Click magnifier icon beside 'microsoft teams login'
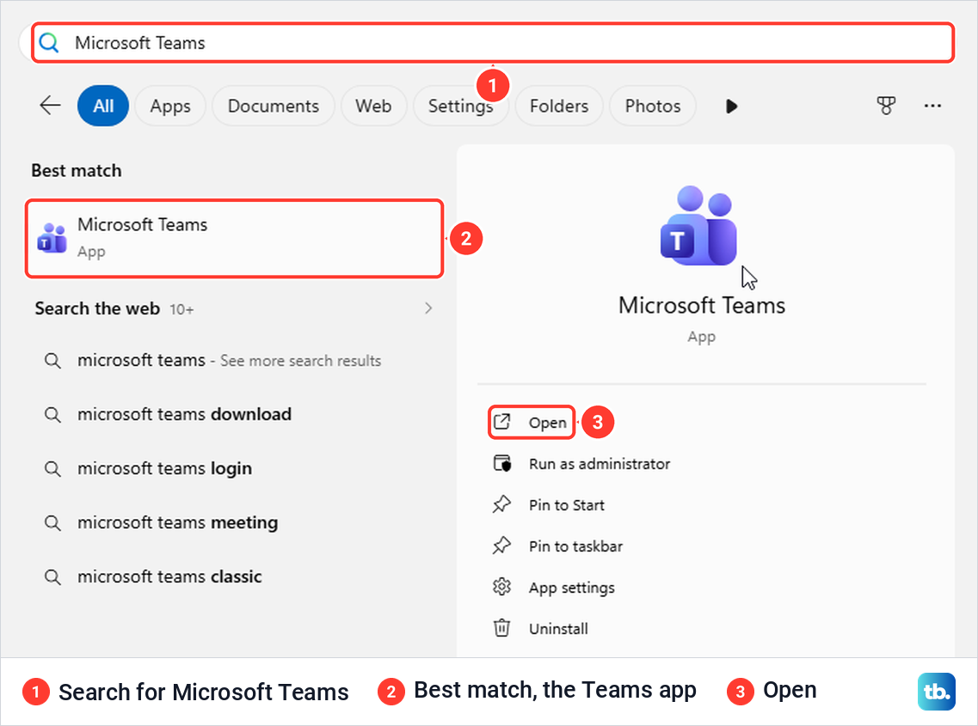Viewport: 978px width, 726px height. (53, 468)
